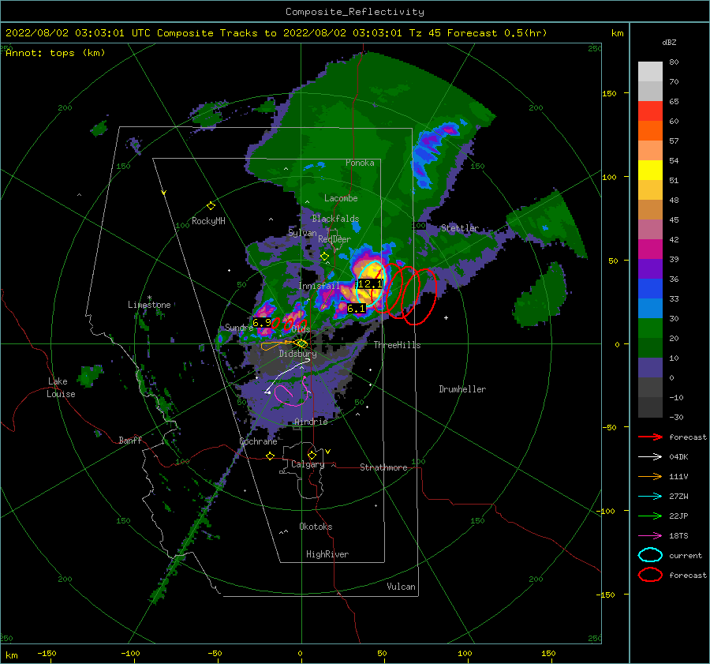Click the Ponoka city label
710x664 pixels.
click(x=360, y=163)
